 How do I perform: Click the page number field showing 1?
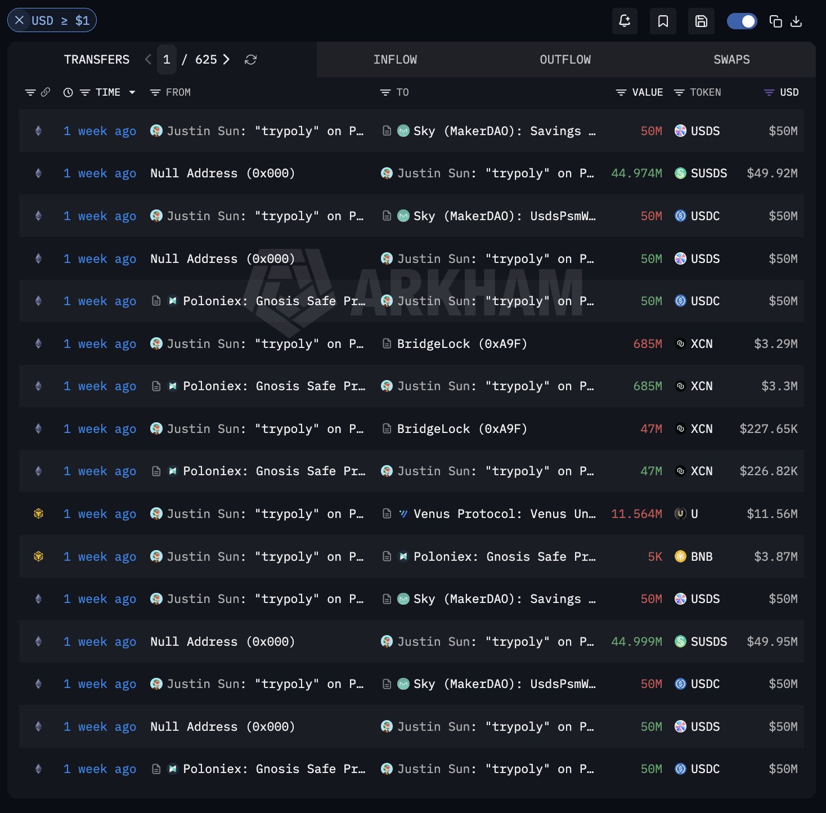pyautogui.click(x=167, y=59)
